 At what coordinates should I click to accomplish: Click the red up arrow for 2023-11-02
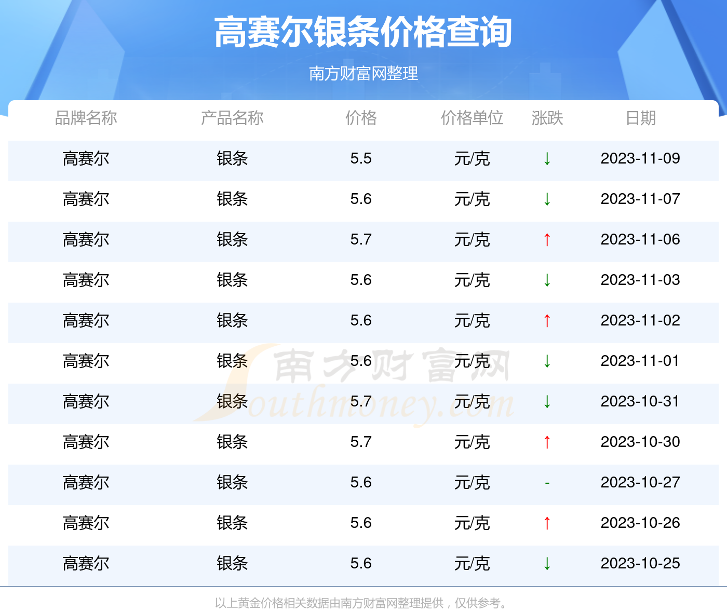[x=547, y=321]
